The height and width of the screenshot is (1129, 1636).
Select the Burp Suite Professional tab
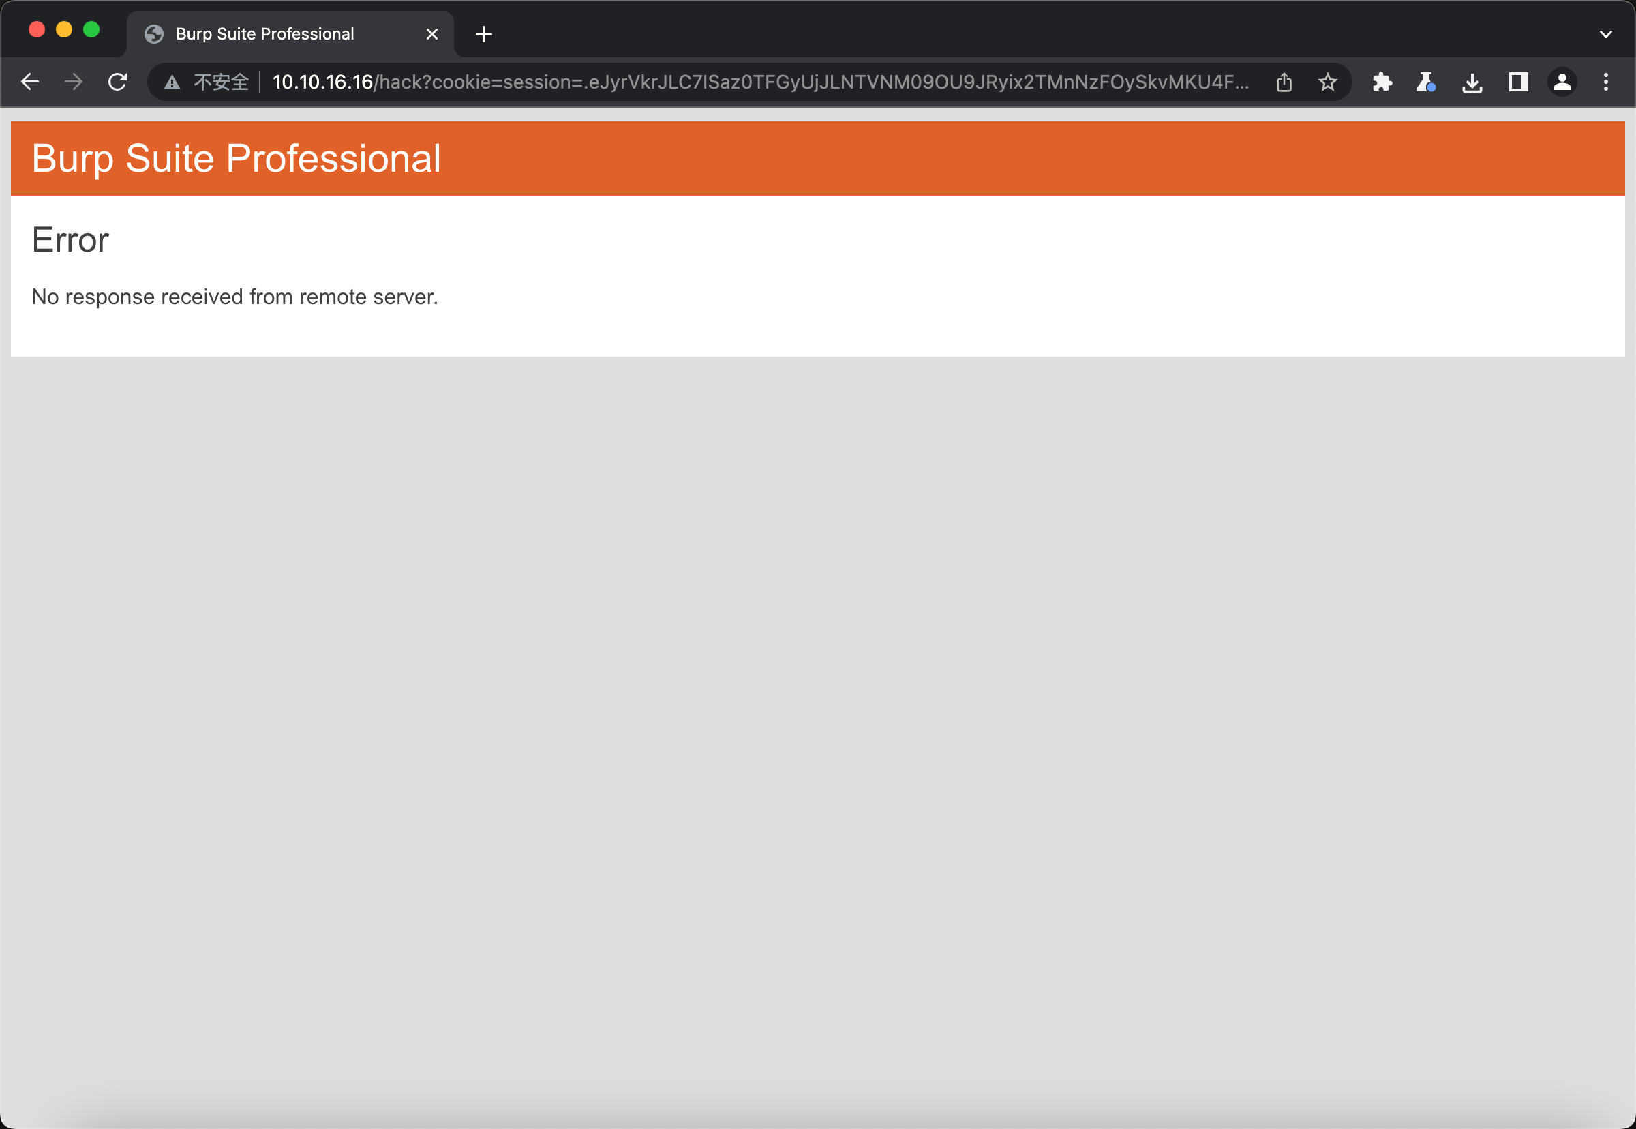pos(265,34)
